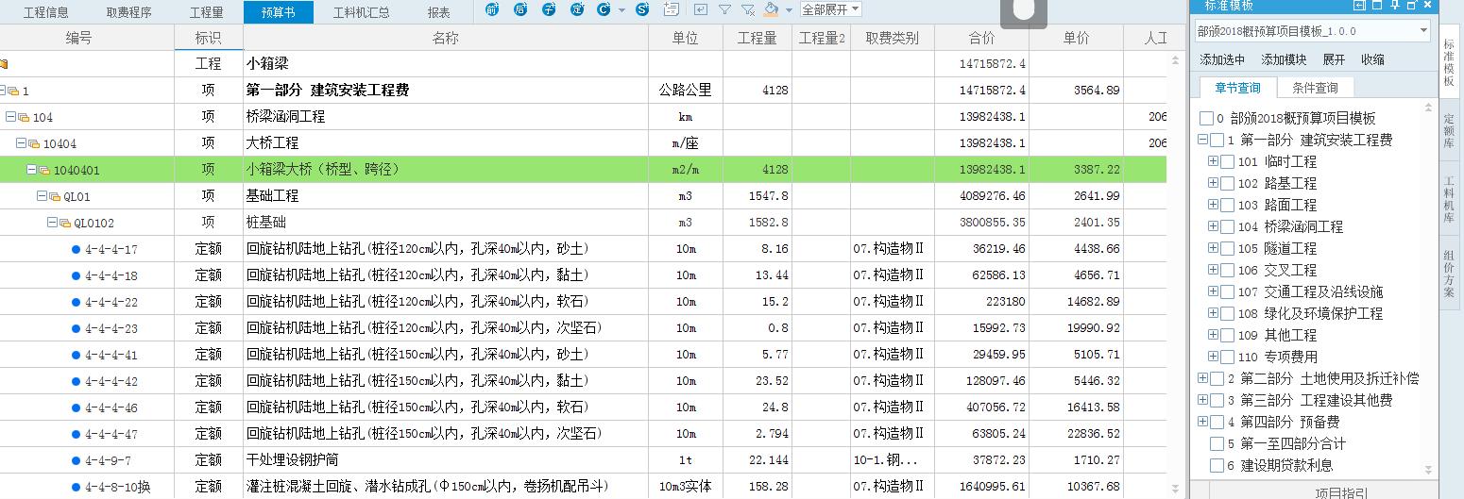This screenshot has width=1464, height=499.
Task: Open the 定额库 side tab
Action: click(x=1450, y=131)
